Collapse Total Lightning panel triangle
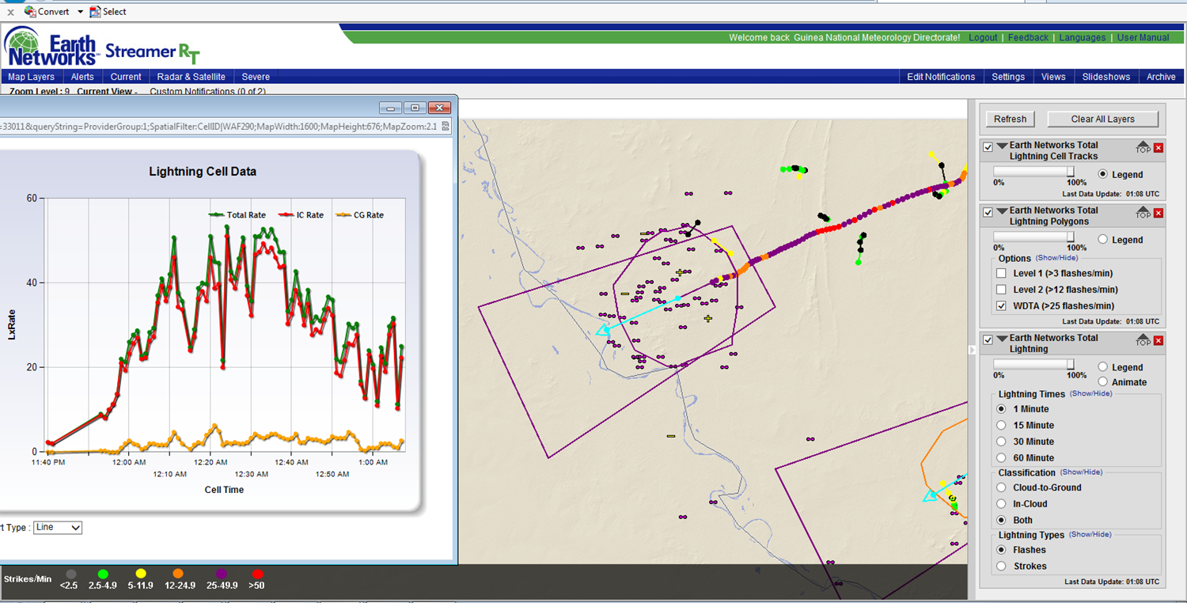This screenshot has width=1187, height=603. [x=1002, y=338]
